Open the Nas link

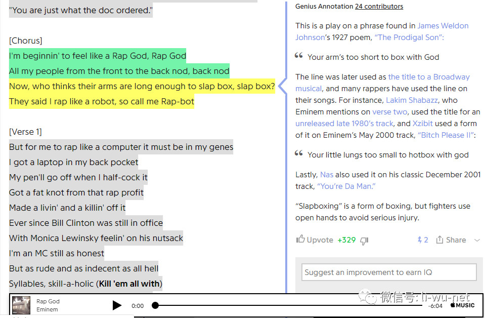pyautogui.click(x=327, y=175)
